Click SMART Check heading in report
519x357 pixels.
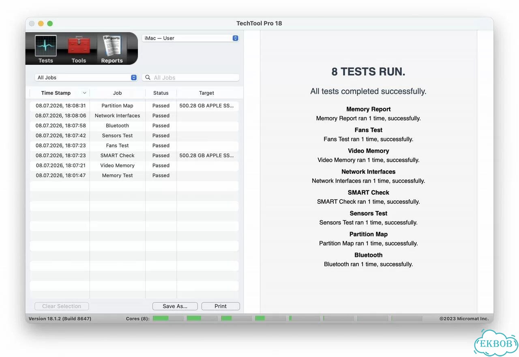pyautogui.click(x=368, y=192)
